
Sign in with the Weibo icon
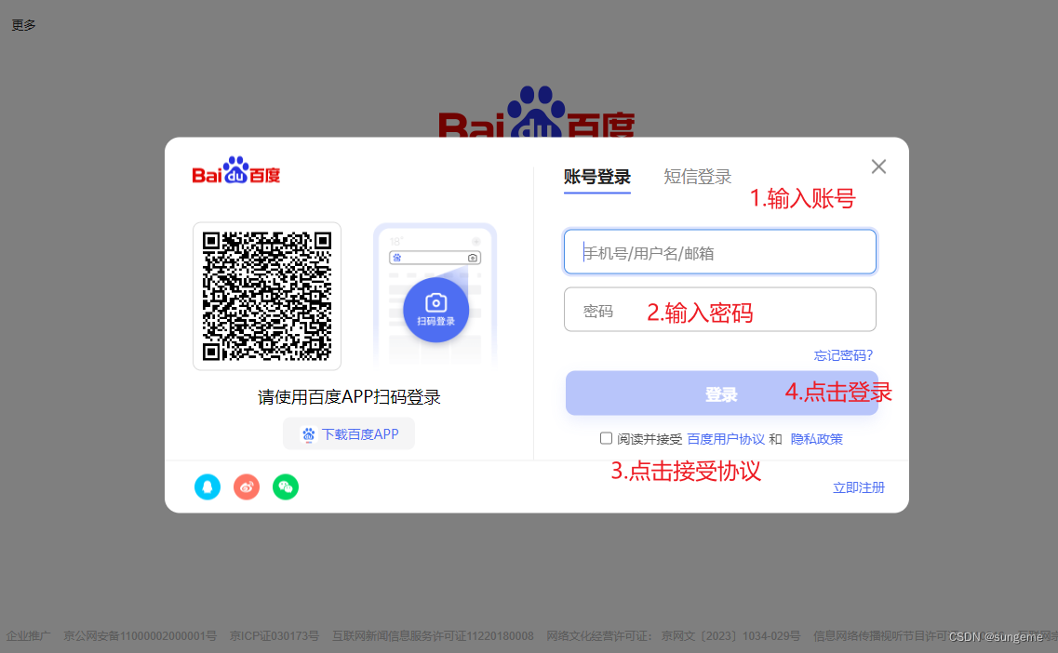tap(247, 487)
